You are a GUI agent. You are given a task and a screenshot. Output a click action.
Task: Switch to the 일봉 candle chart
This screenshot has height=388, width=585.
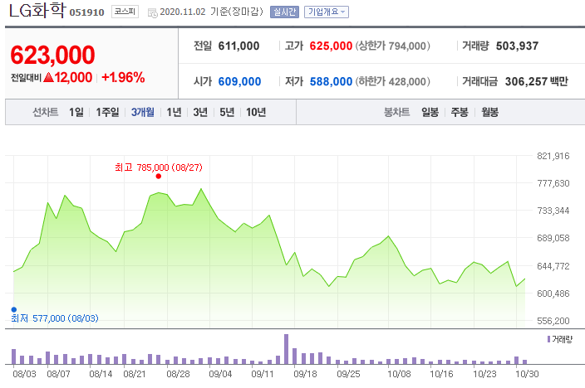point(430,112)
